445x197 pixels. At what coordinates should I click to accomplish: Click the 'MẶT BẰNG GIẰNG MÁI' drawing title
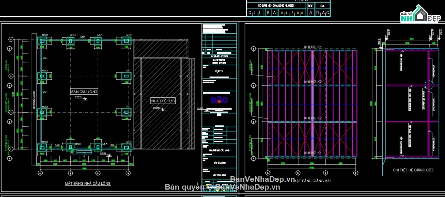tap(312, 181)
